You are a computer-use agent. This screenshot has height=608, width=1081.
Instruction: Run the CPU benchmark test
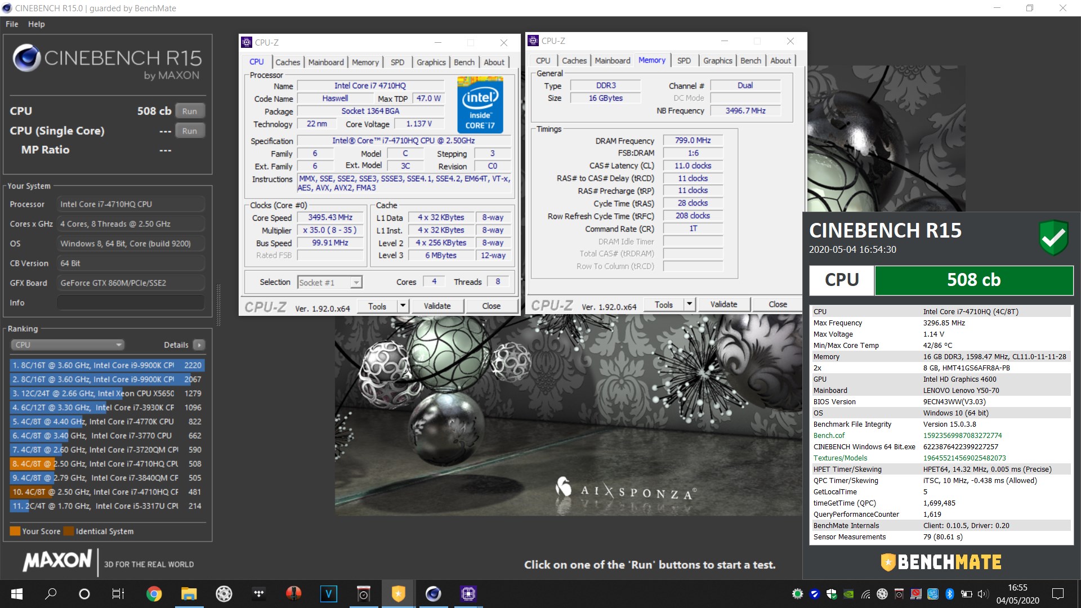(190, 111)
